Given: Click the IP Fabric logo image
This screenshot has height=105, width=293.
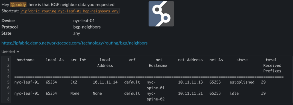Looking at the screenshot, I should [161, 14].
